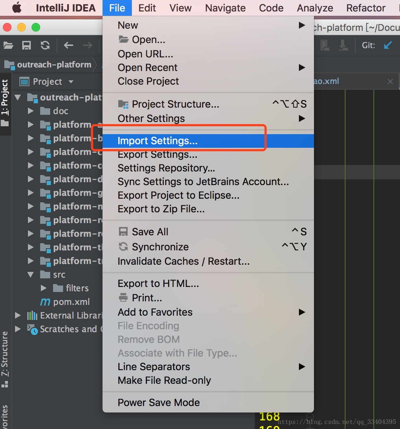This screenshot has width=400, height=429.
Task: Open the Analyze menu
Action: tap(315, 8)
